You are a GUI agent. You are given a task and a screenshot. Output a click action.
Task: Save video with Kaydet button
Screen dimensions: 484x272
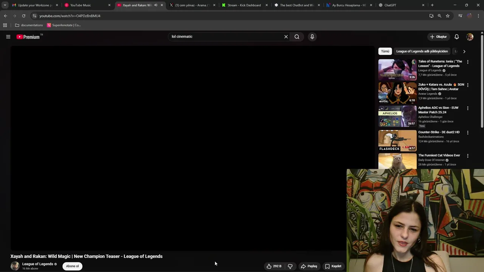coord(333,266)
